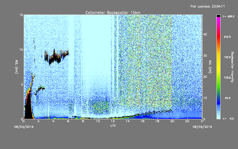Click the 'Ceilometer Backscatter 15km' plot title
This screenshot has height=149, width=238.
tap(113, 13)
